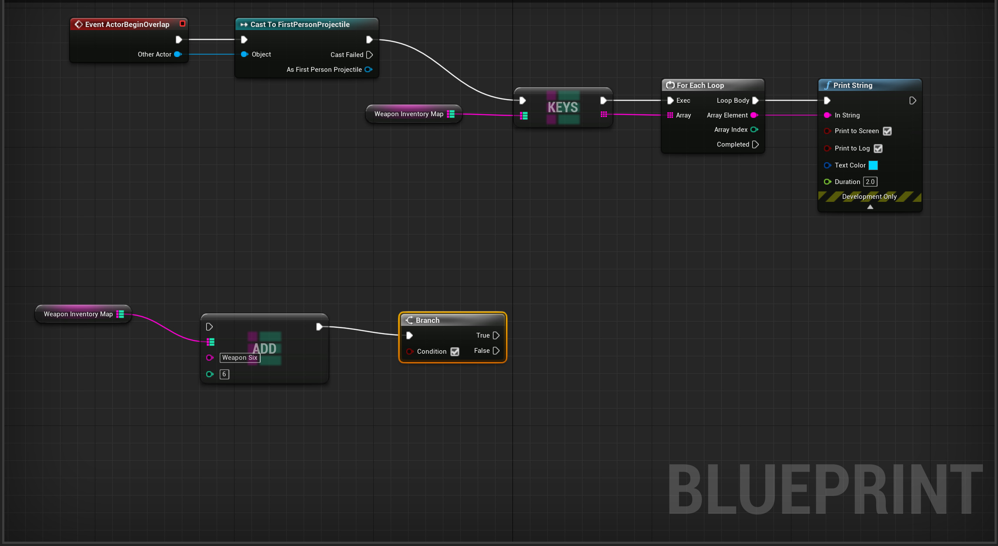This screenshot has height=546, width=998.
Task: Click the Other Actor output pin
Action: [177, 54]
